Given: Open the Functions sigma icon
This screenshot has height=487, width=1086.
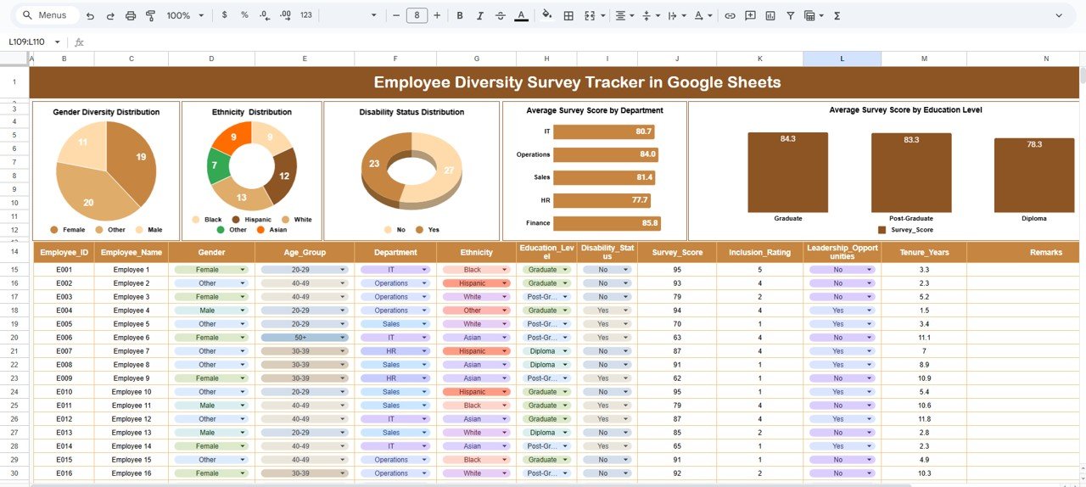Looking at the screenshot, I should tap(837, 15).
